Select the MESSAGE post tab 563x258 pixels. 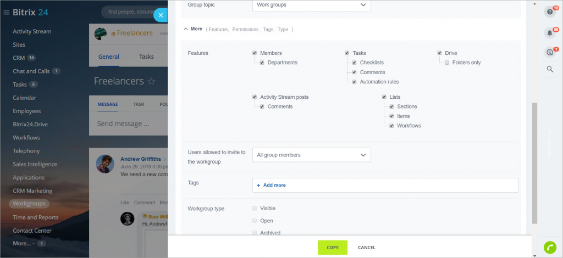(x=108, y=104)
